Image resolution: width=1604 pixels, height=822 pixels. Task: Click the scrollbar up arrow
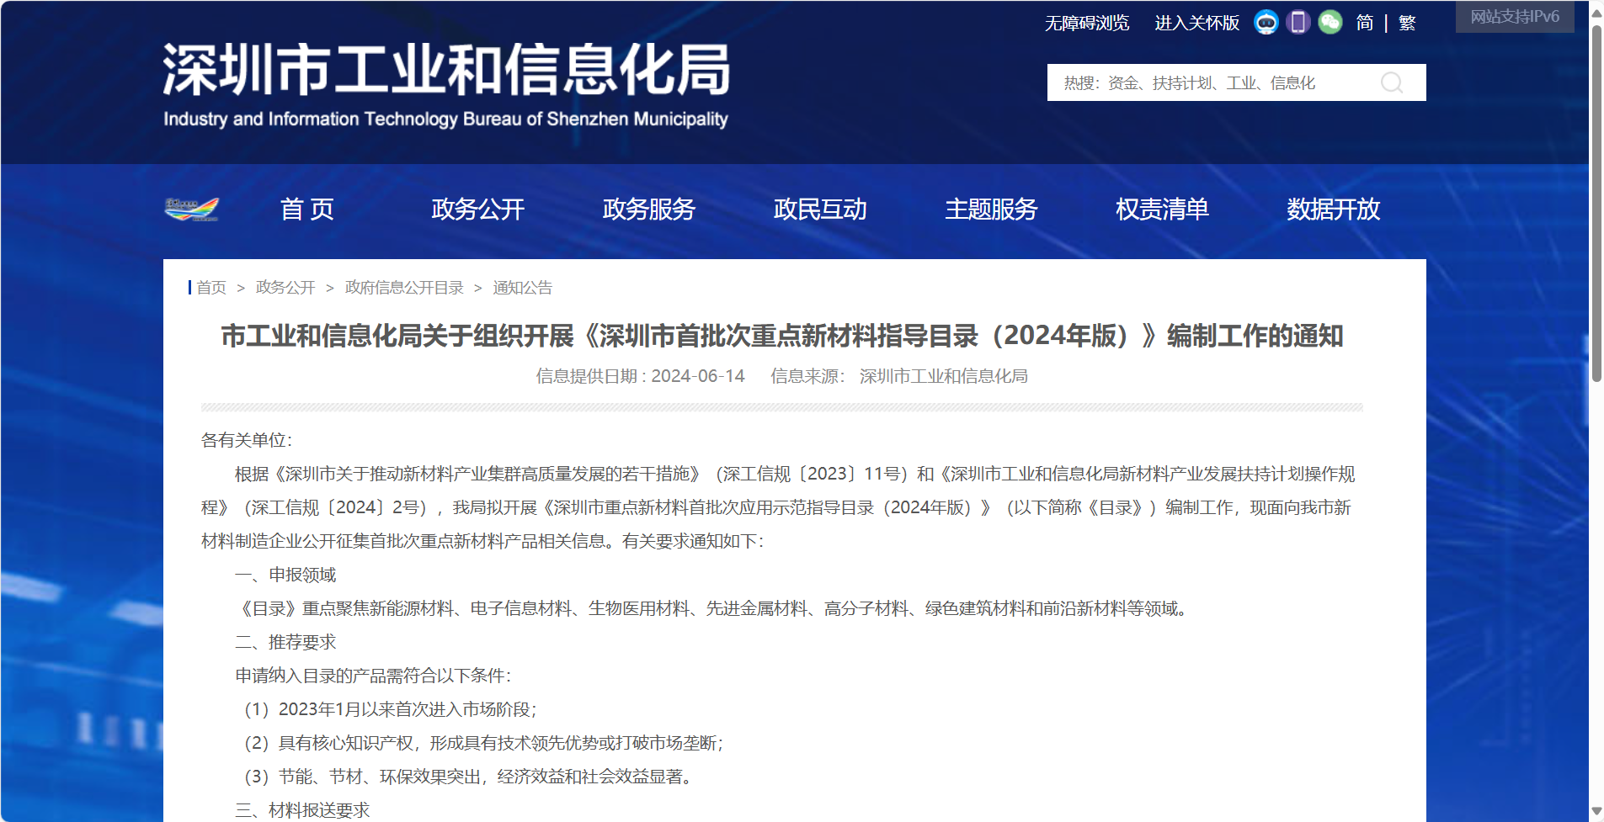(1596, 11)
